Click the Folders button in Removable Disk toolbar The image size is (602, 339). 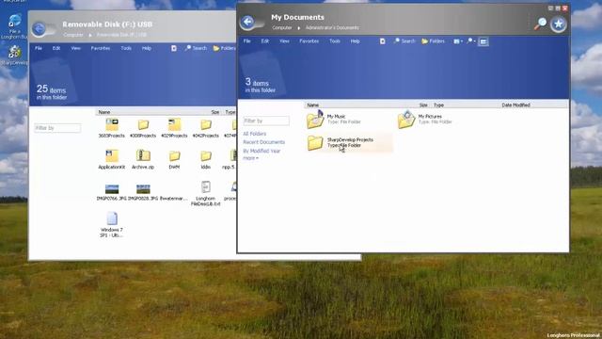[x=225, y=48]
